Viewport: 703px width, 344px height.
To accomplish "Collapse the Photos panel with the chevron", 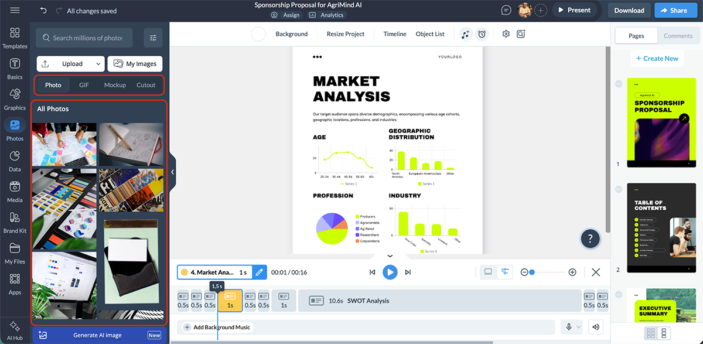I will point(172,172).
